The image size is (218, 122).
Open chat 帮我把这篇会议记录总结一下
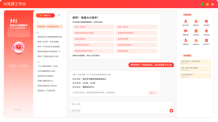pyautogui.click(x=49, y=52)
